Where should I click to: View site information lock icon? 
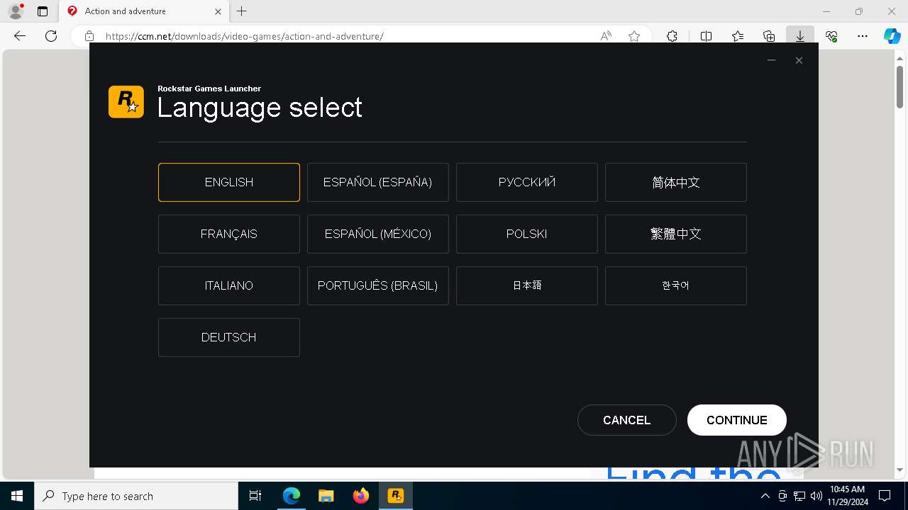click(x=89, y=36)
